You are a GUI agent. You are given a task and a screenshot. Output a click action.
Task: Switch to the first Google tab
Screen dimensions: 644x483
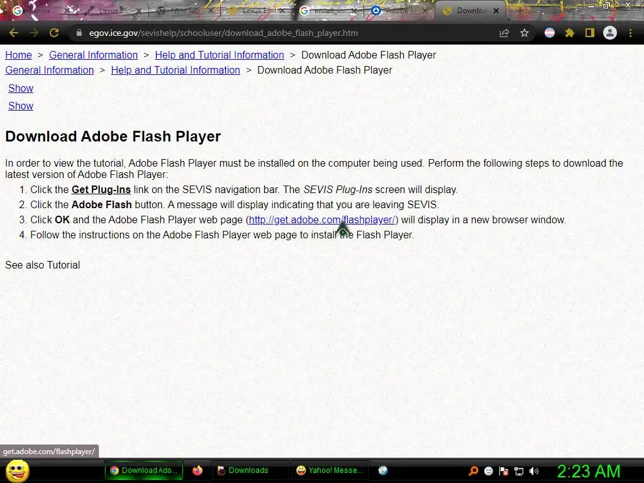41,11
